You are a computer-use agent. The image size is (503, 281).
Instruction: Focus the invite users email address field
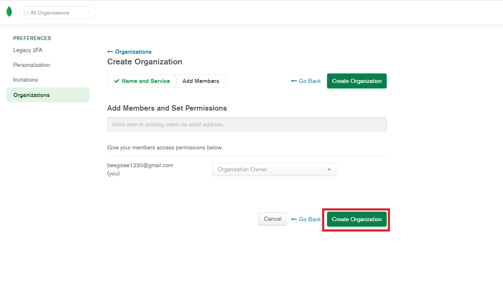tap(247, 124)
